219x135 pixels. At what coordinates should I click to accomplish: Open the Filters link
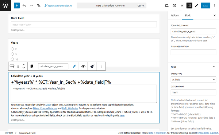pos(36,108)
